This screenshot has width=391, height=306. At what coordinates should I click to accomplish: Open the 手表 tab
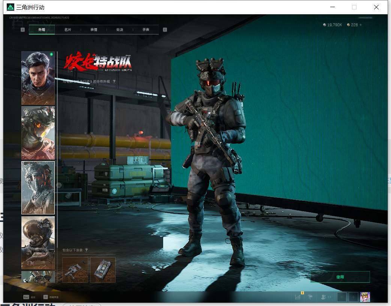coord(146,30)
